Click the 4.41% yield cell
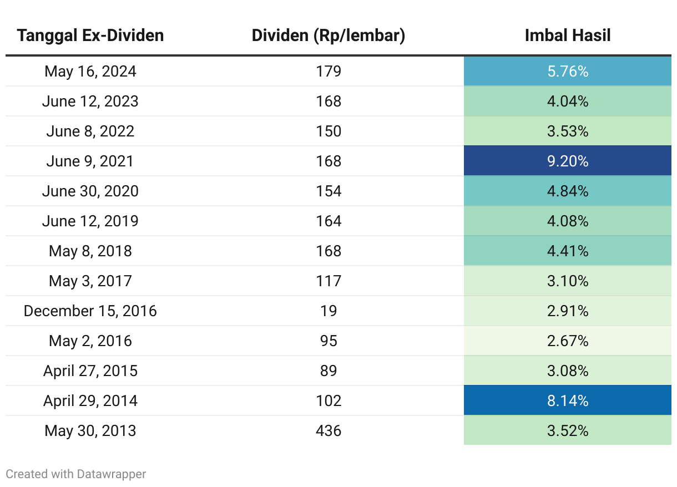The height and width of the screenshot is (487, 677). pyautogui.click(x=568, y=251)
